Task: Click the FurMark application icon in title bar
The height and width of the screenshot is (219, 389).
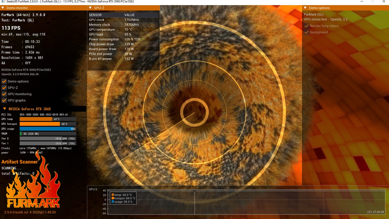Action: [3, 1]
